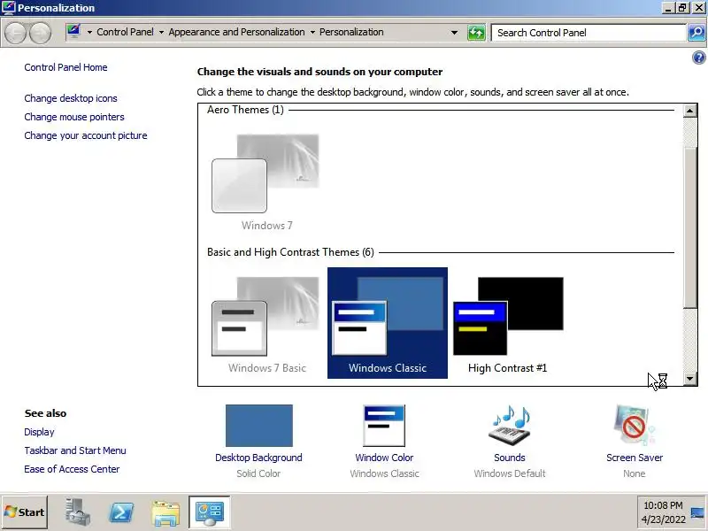Click into the Search Control Panel field
The image size is (708, 531).
(589, 33)
